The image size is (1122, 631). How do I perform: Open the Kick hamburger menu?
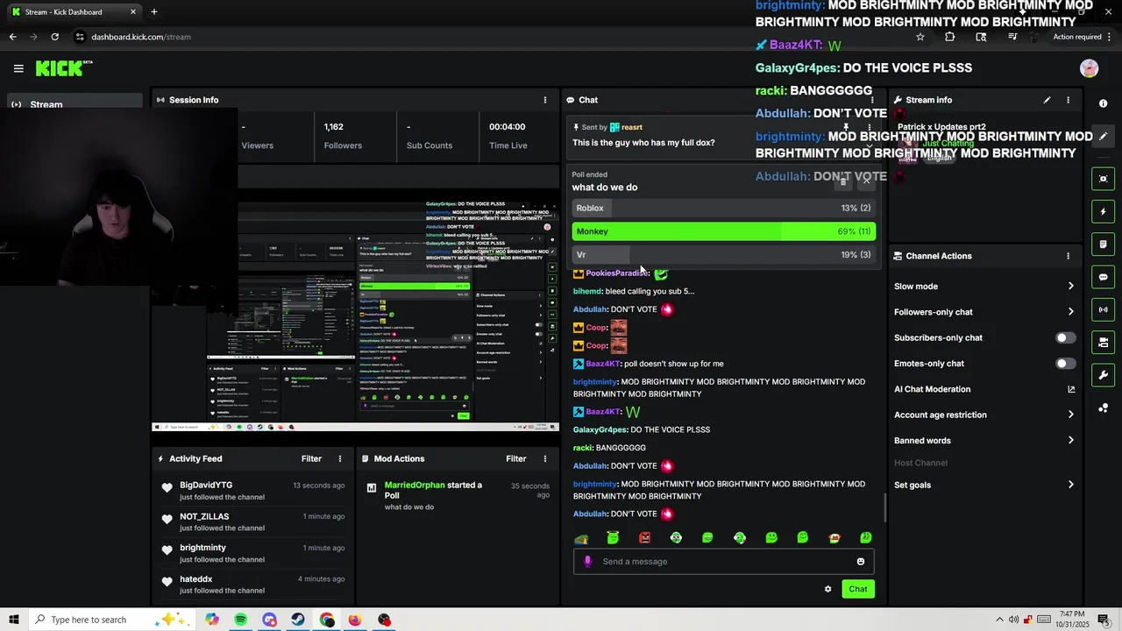click(18, 68)
